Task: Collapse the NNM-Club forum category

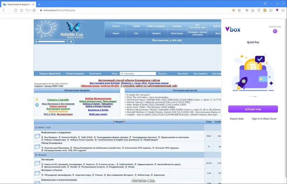Action: coord(36,128)
